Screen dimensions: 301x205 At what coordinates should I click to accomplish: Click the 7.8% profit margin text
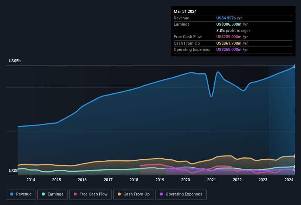pos(233,30)
